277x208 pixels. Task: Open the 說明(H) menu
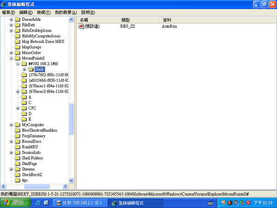88,12
